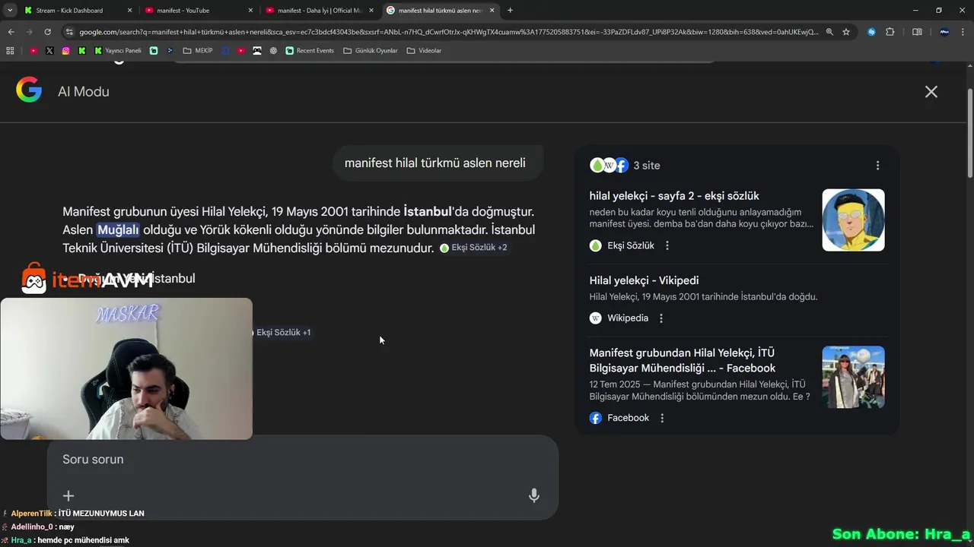Open the Instagram bookmark
This screenshot has height=547, width=974.
click(66, 51)
